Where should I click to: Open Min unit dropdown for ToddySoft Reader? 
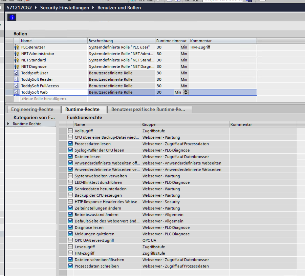(x=184, y=79)
